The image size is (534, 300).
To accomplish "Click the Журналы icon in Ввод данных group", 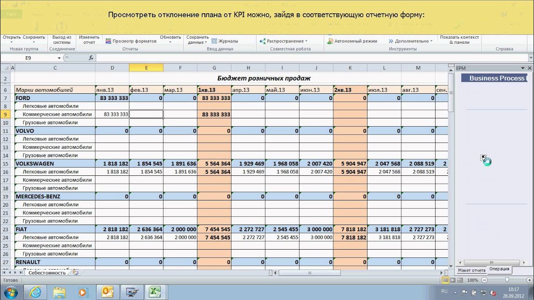I will 214,41.
